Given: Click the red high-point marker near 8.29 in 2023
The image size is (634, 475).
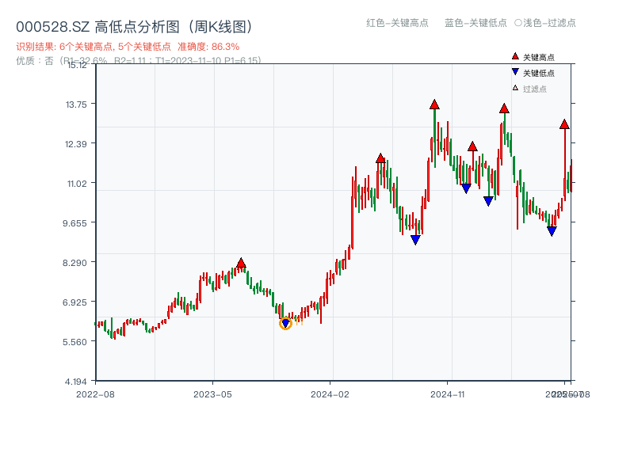Looking at the screenshot, I should tap(241, 263).
